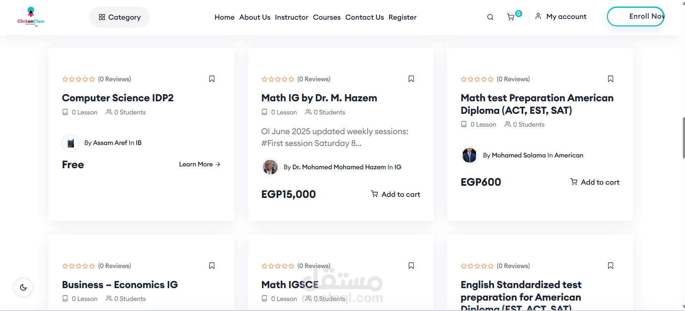
Task: Click the search magnifier icon
Action: click(x=490, y=17)
